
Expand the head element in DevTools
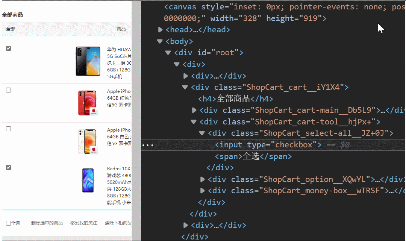[x=160, y=29]
